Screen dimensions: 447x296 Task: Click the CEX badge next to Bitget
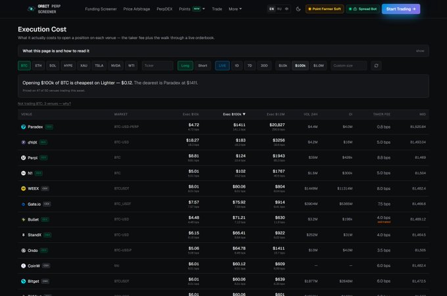(45, 281)
